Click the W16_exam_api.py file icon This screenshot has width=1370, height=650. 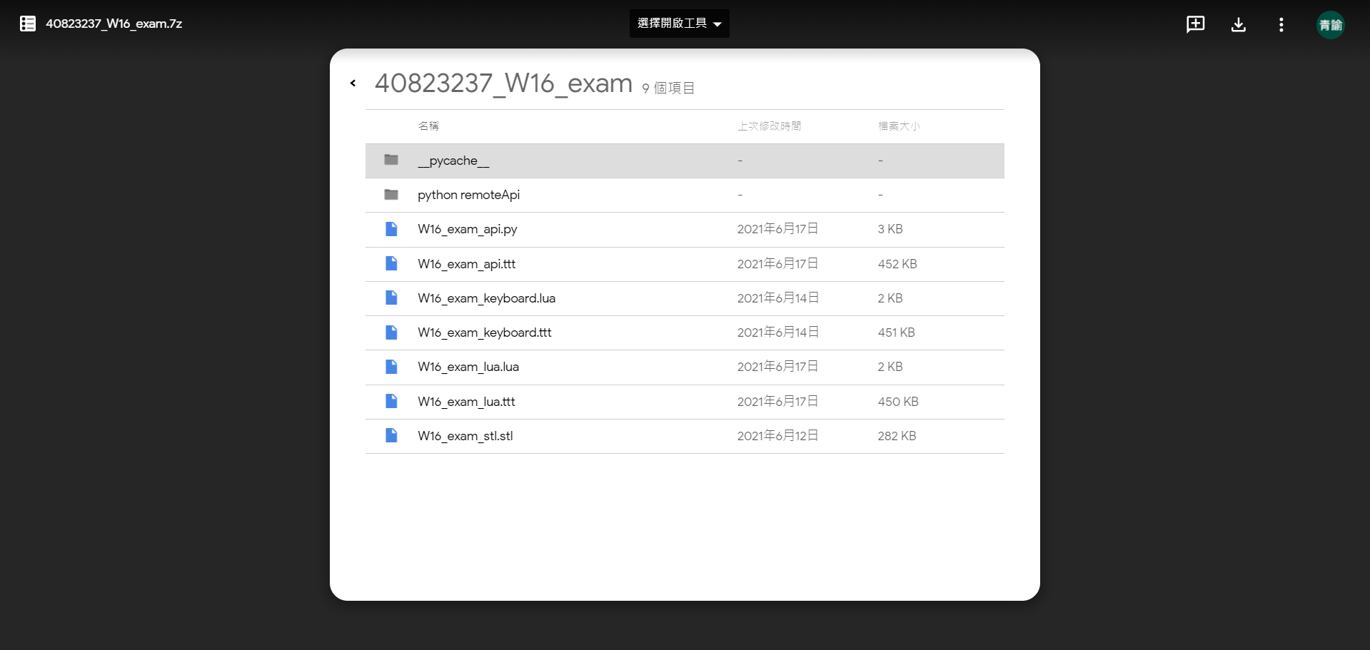coord(391,229)
